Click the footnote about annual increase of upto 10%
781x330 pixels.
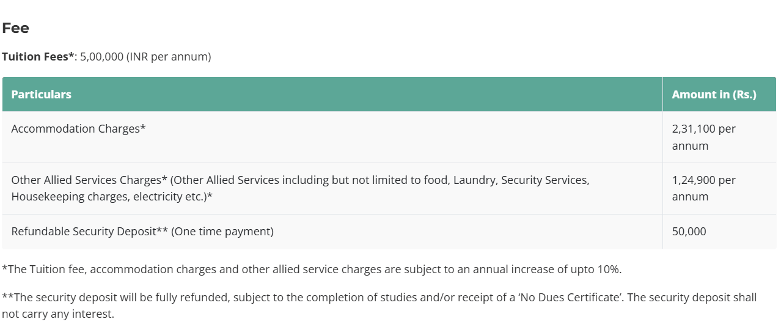click(312, 269)
